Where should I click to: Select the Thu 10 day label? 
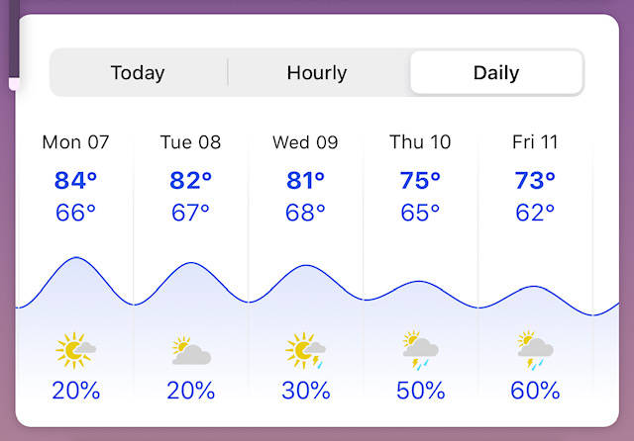point(420,142)
